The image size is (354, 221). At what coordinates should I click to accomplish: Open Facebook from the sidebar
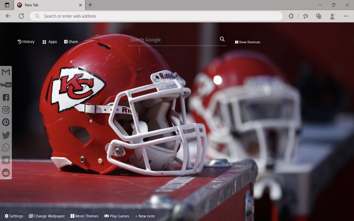coord(6,97)
